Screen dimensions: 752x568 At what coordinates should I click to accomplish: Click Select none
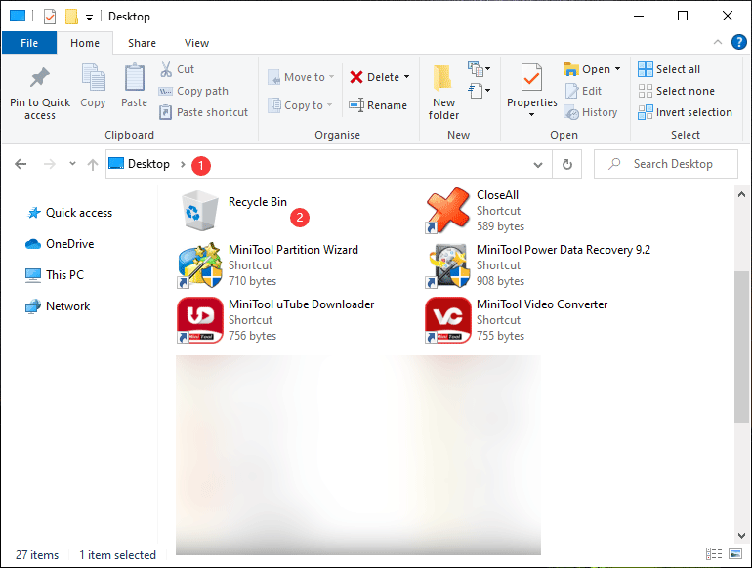pyautogui.click(x=676, y=91)
